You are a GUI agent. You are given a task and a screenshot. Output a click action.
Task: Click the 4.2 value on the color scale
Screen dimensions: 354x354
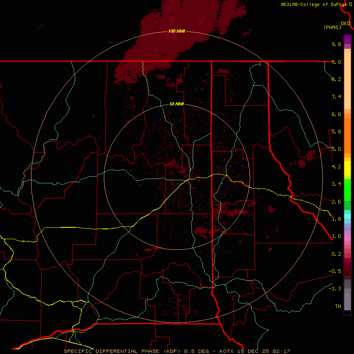point(336,167)
